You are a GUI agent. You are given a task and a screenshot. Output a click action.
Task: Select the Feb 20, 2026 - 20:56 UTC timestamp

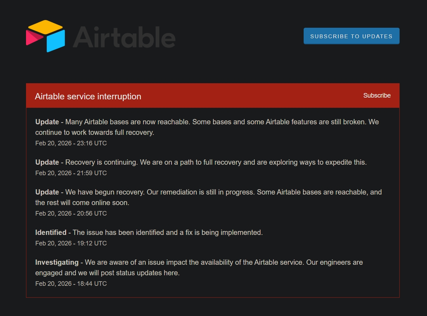tap(71, 213)
